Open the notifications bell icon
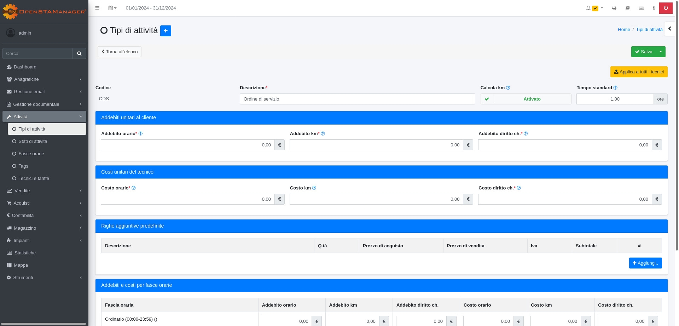This screenshot has height=326, width=679. point(588,8)
